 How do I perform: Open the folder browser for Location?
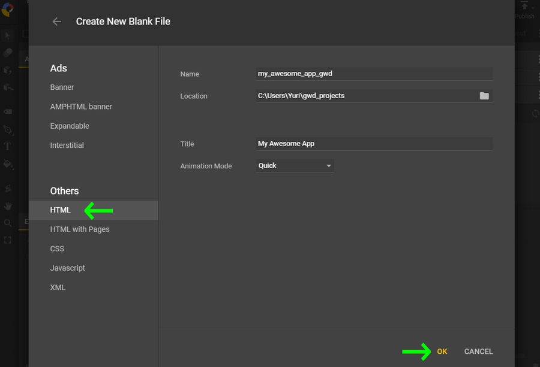484,96
